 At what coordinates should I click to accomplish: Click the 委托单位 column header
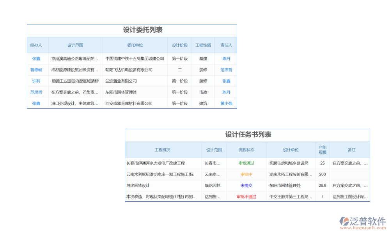point(135,45)
